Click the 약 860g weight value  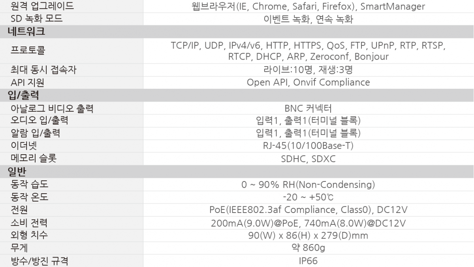(x=308, y=248)
